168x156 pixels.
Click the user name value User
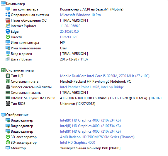coord(64,48)
